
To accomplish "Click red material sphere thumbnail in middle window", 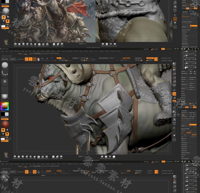I will [x=5, y=124].
